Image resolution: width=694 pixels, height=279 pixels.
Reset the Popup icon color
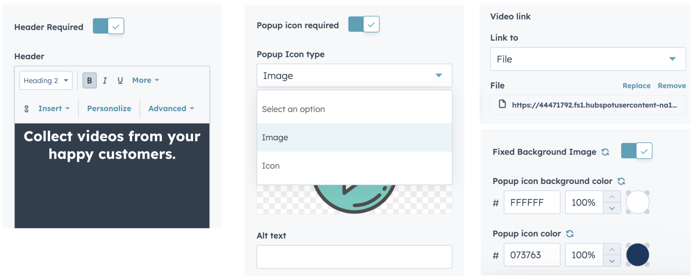(x=570, y=234)
